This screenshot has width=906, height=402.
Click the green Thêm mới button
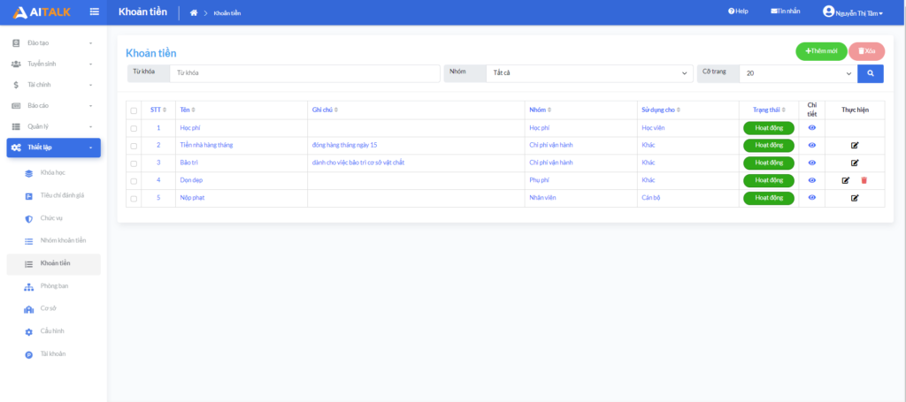click(821, 51)
